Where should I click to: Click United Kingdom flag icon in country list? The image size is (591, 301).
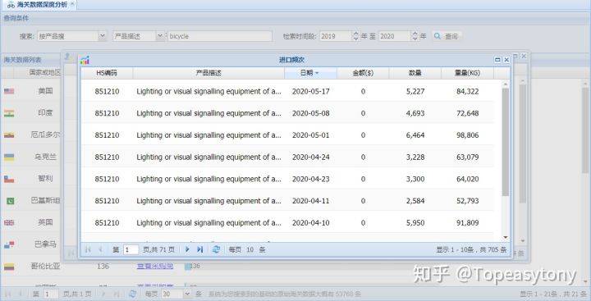pos(9,222)
